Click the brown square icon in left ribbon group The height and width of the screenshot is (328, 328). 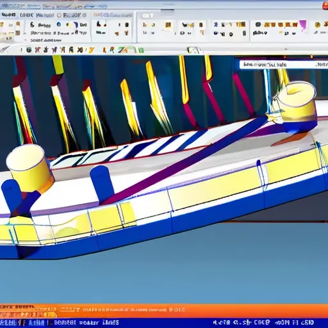point(18,33)
